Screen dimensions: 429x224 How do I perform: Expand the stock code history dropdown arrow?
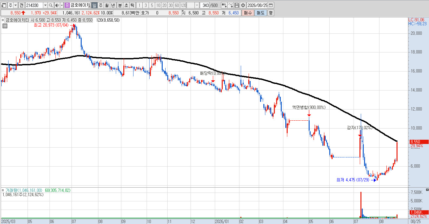(x=45, y=5)
